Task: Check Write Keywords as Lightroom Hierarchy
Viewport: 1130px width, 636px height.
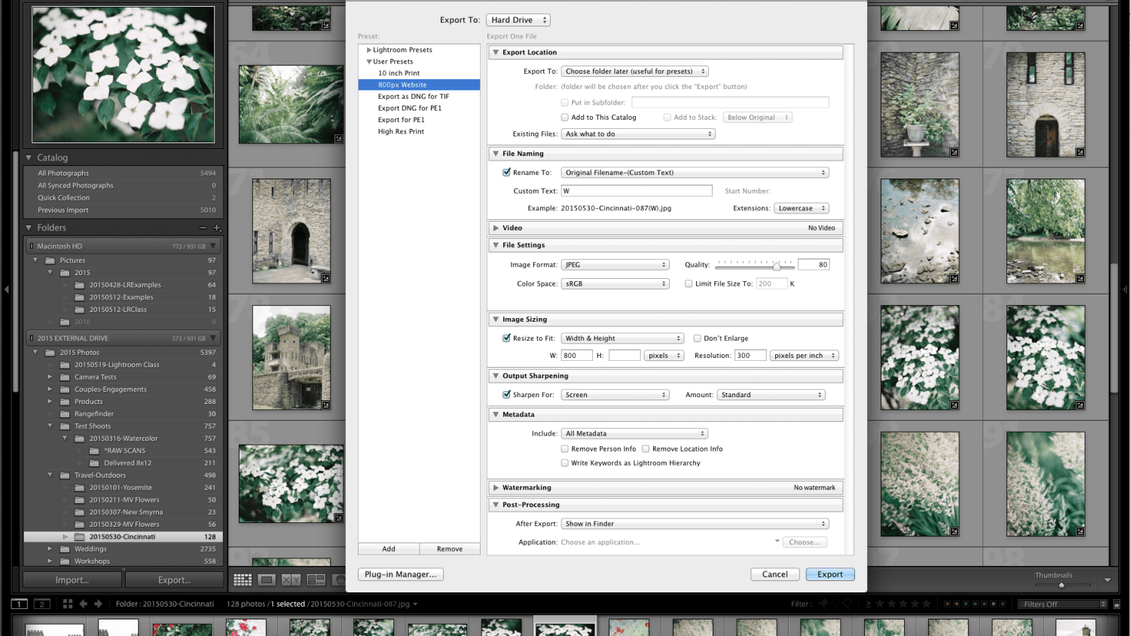Action: pyautogui.click(x=564, y=463)
